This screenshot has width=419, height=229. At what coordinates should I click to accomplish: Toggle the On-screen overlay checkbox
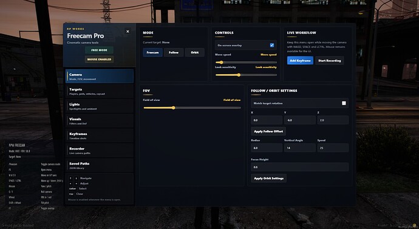tap(272, 46)
